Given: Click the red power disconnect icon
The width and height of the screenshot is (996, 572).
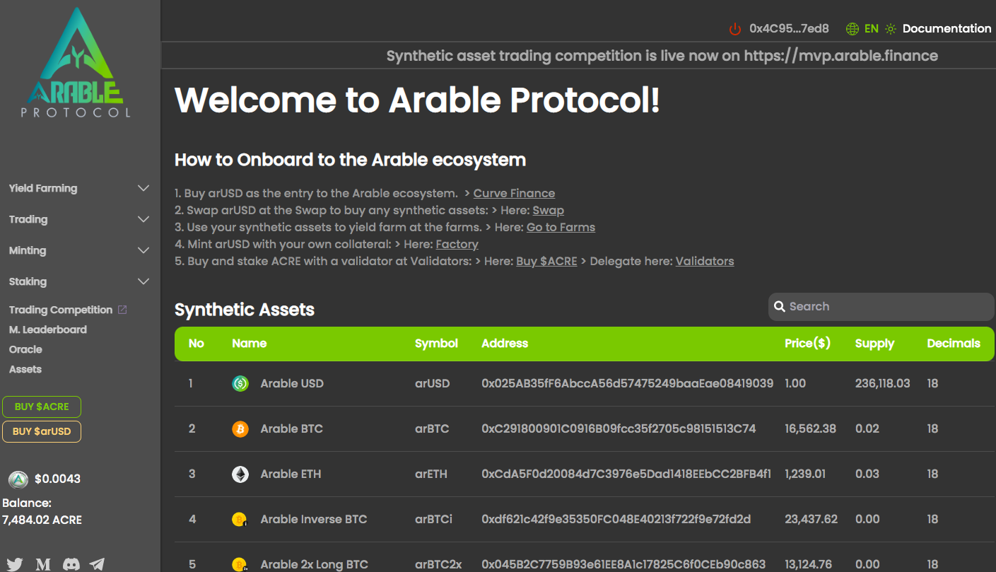Looking at the screenshot, I should tap(735, 29).
